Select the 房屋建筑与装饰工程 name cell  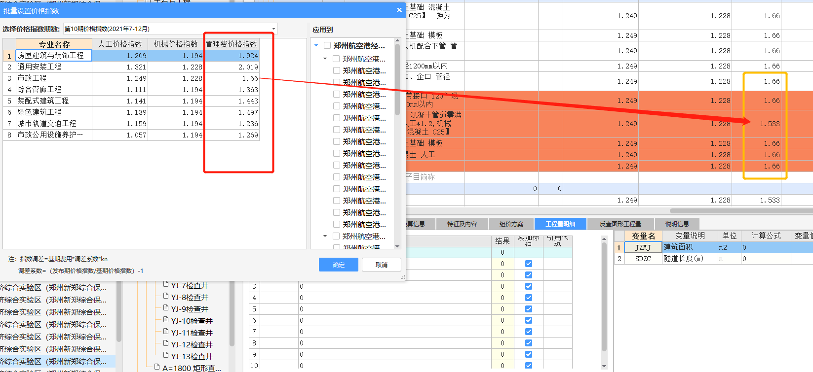54,56
